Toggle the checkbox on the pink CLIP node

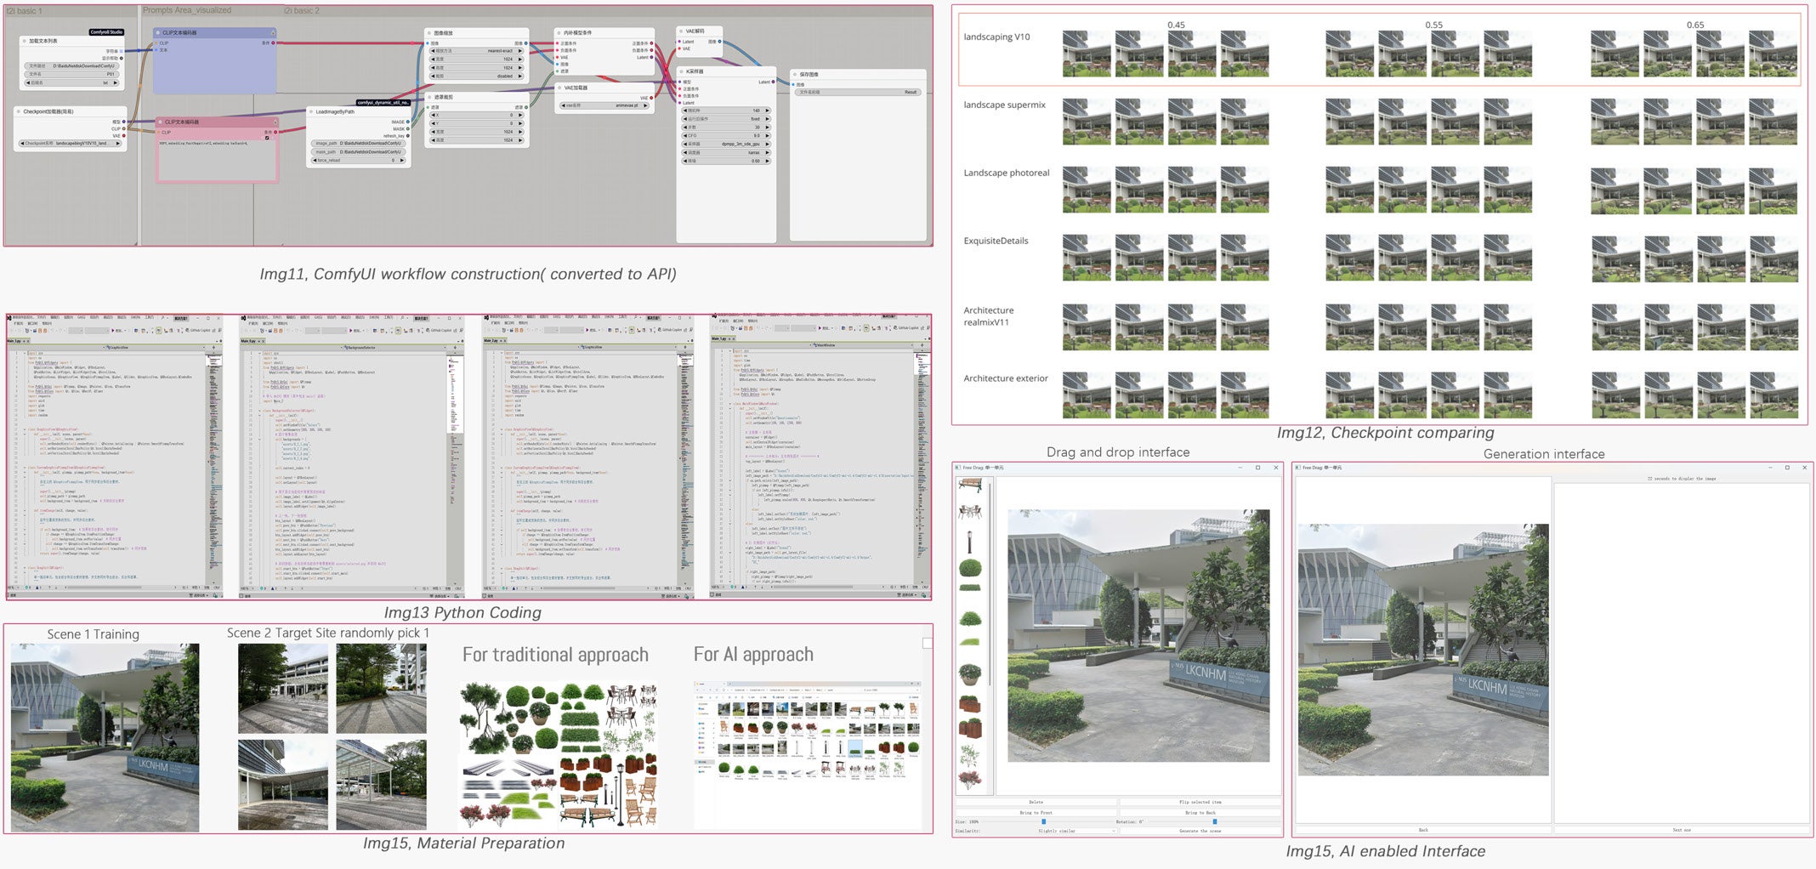coord(267,138)
